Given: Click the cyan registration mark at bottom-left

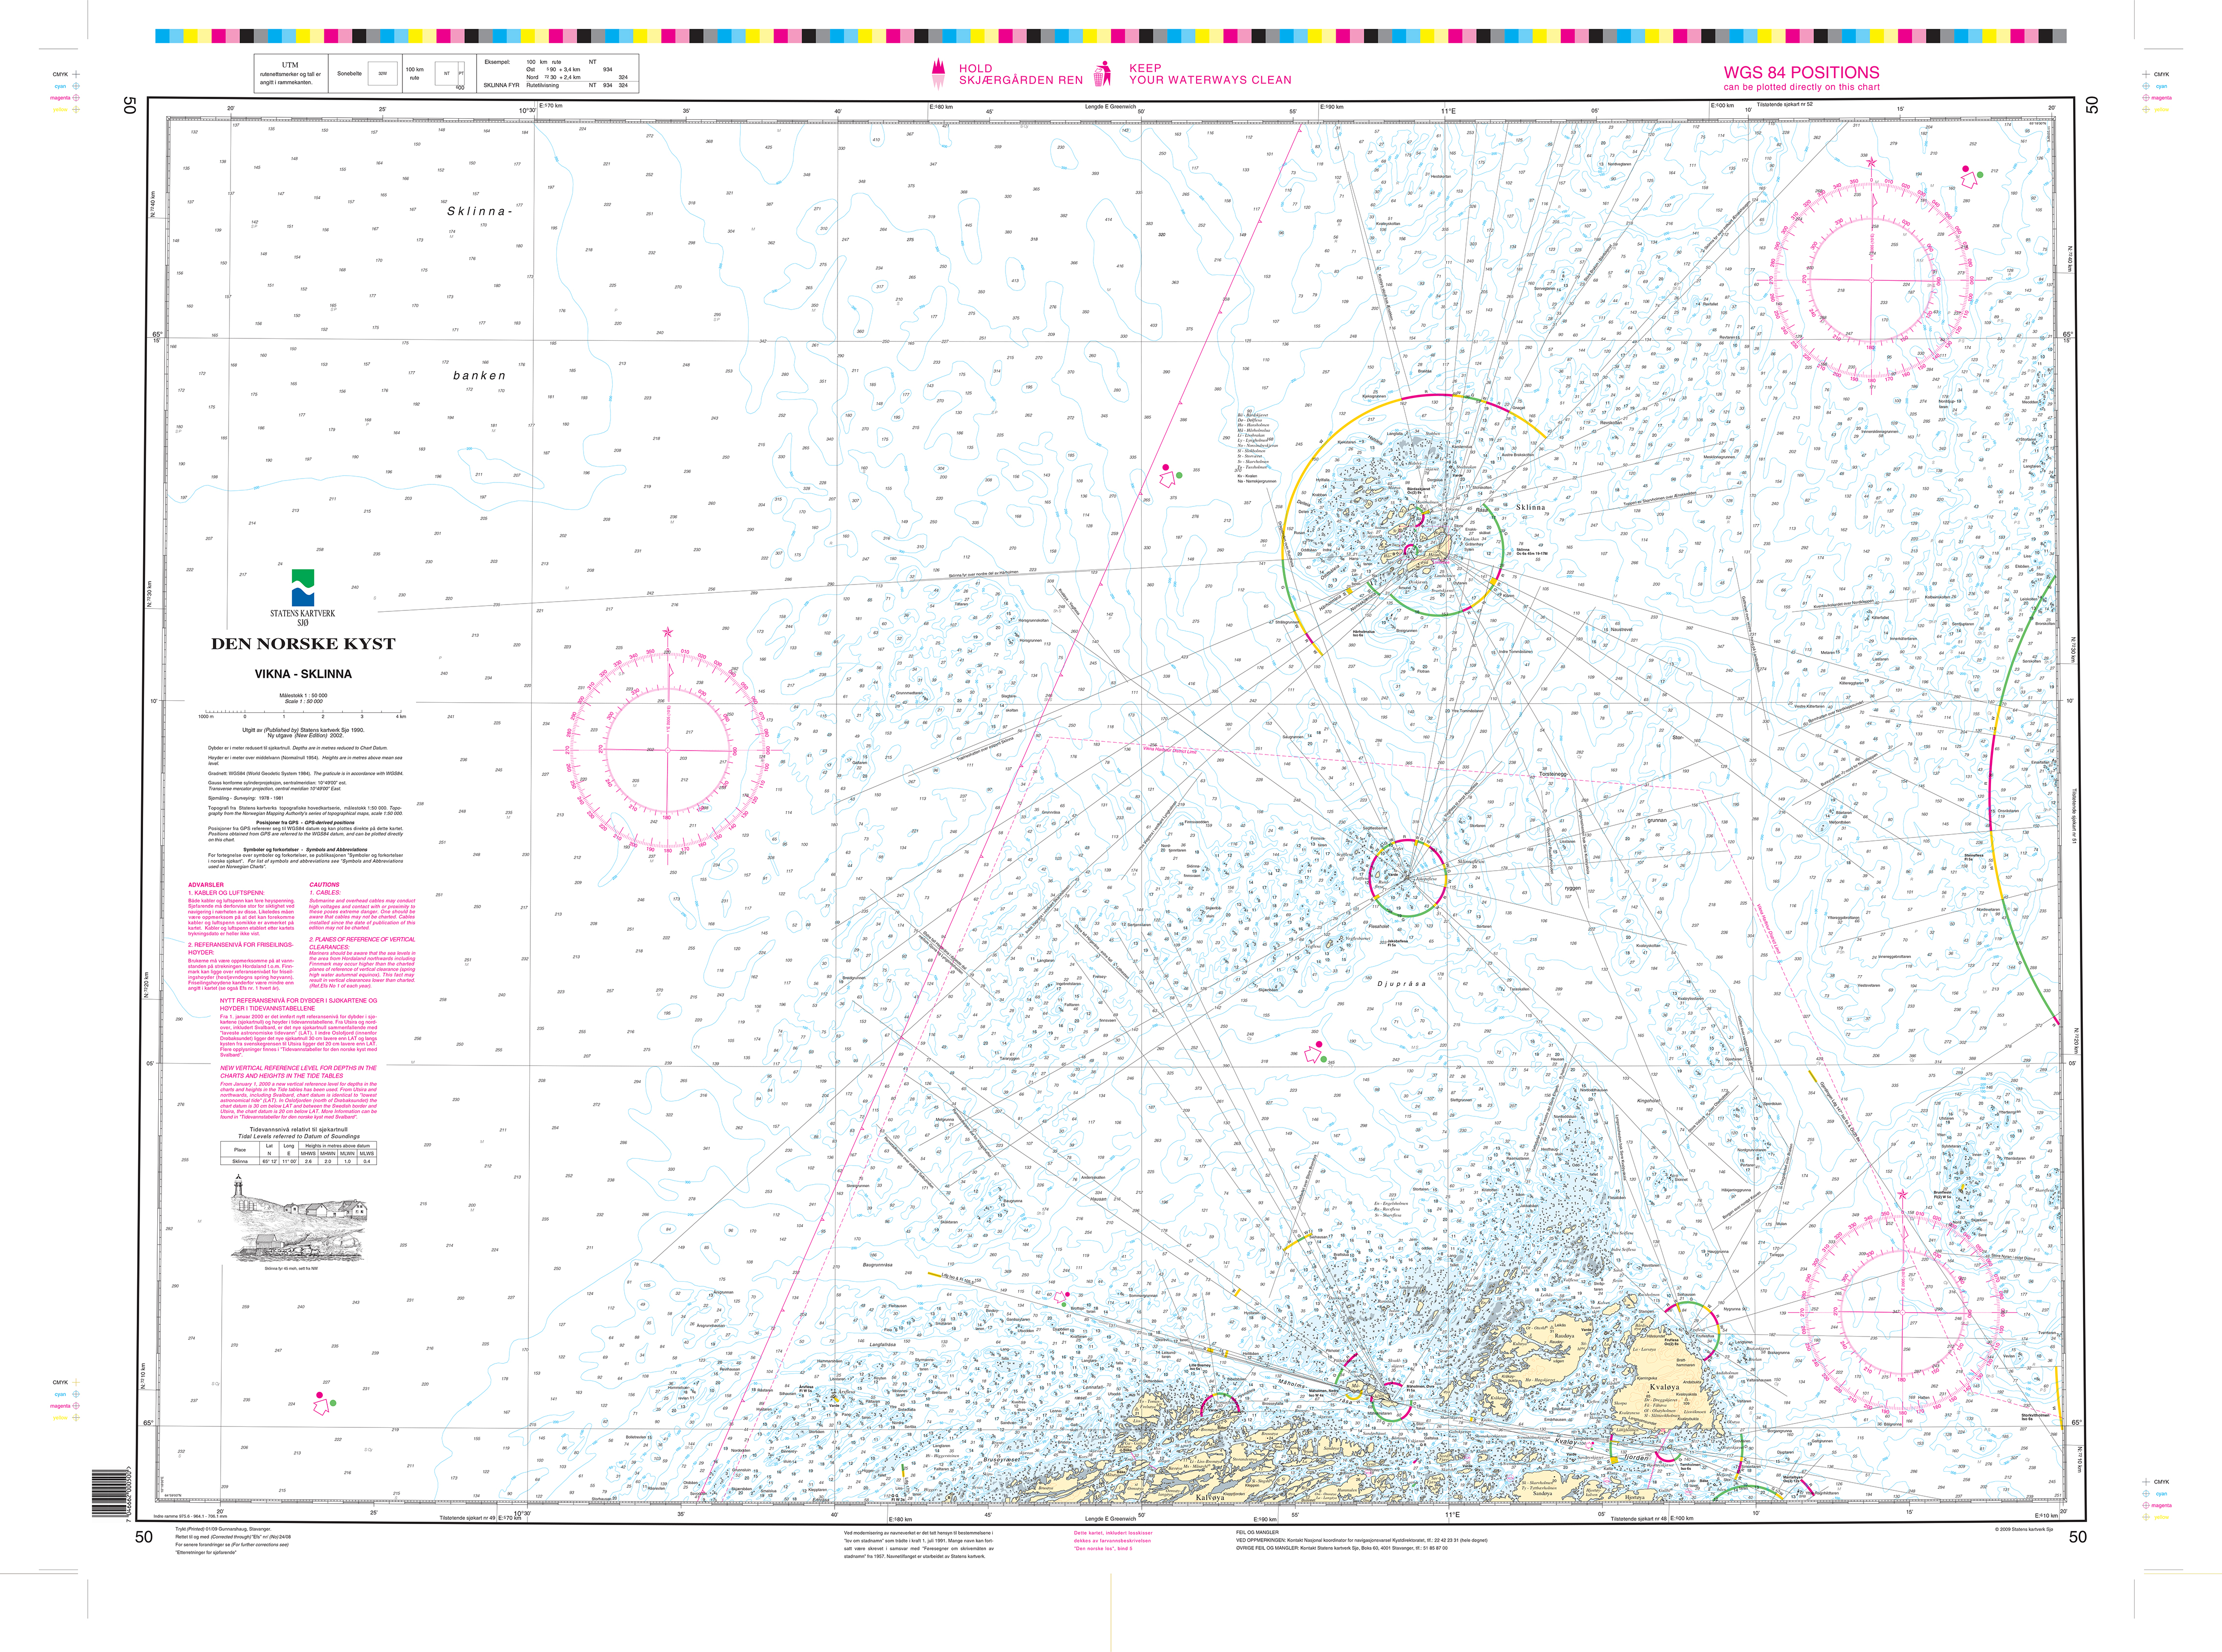Looking at the screenshot, I should (x=75, y=1394).
